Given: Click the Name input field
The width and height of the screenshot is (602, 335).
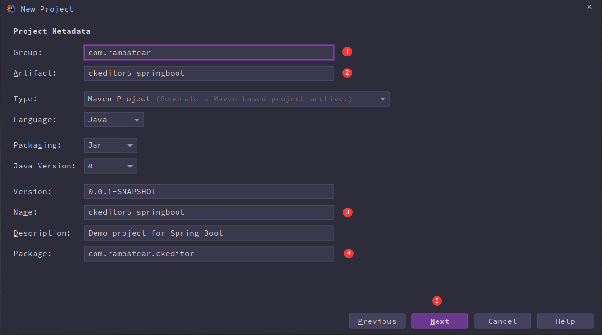Looking at the screenshot, I should (x=208, y=212).
